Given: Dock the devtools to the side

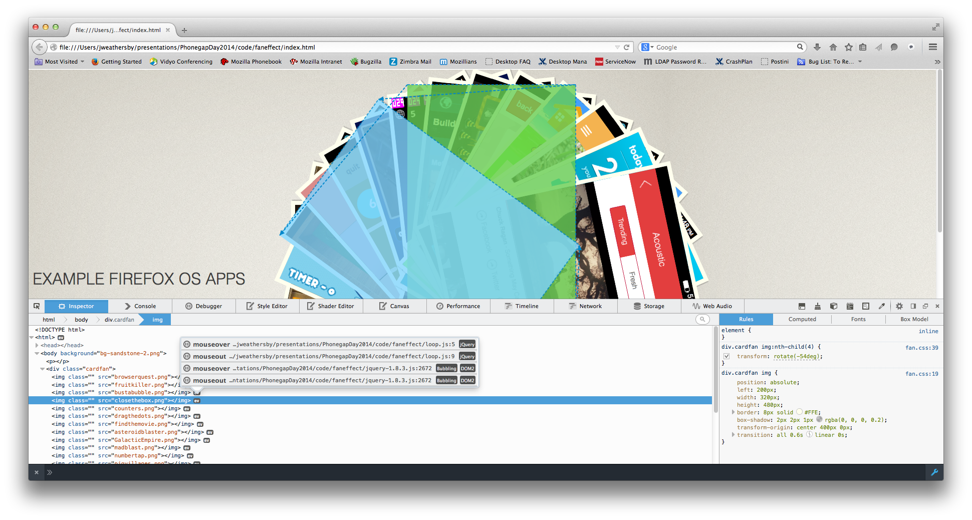Looking at the screenshot, I should pos(913,306).
